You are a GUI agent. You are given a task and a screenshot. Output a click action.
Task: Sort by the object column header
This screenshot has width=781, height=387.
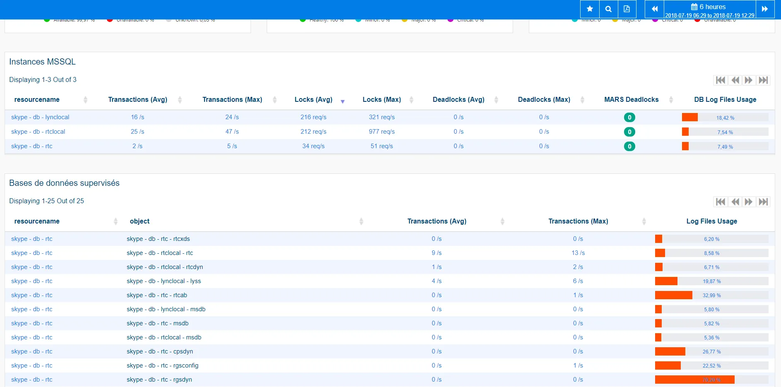(x=140, y=221)
